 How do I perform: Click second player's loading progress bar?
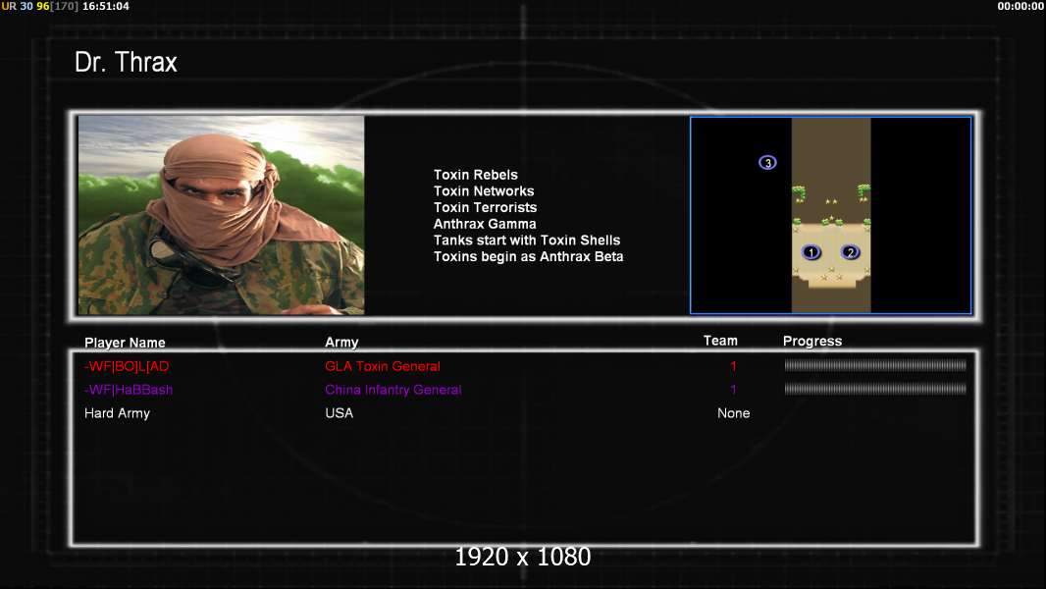coord(875,389)
